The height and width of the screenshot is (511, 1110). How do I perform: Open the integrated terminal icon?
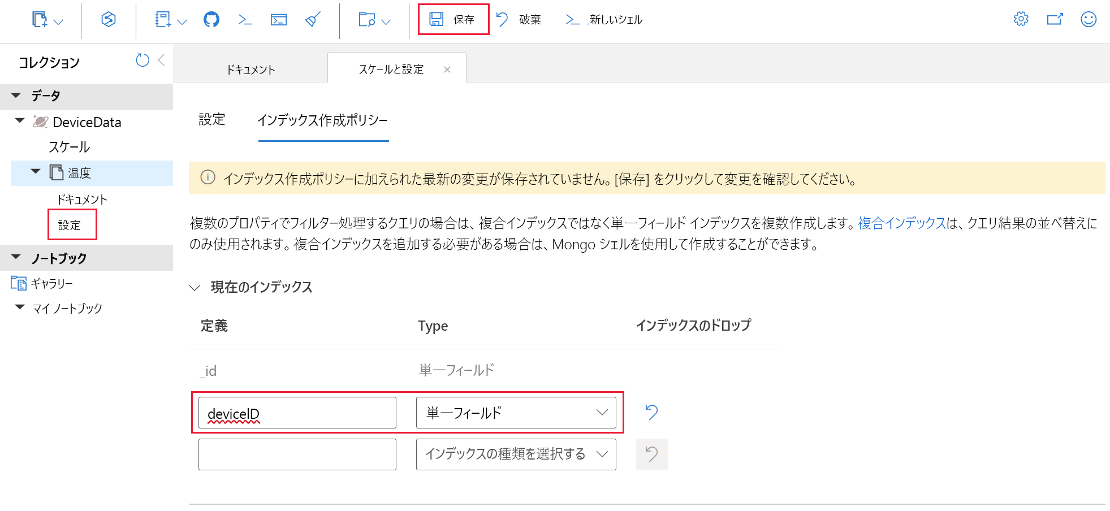279,19
